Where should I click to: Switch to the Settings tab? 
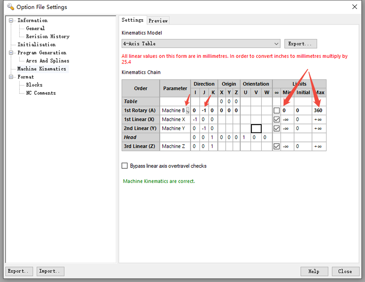pos(132,20)
